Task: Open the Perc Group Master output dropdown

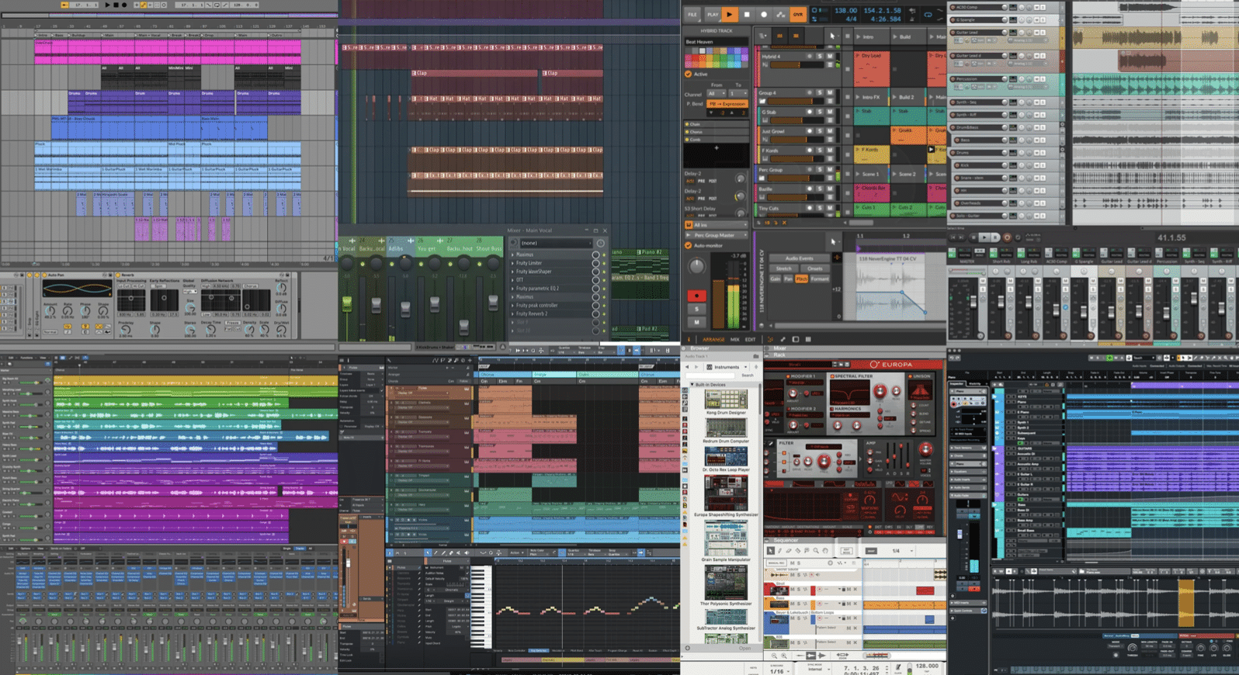Action: coord(715,235)
